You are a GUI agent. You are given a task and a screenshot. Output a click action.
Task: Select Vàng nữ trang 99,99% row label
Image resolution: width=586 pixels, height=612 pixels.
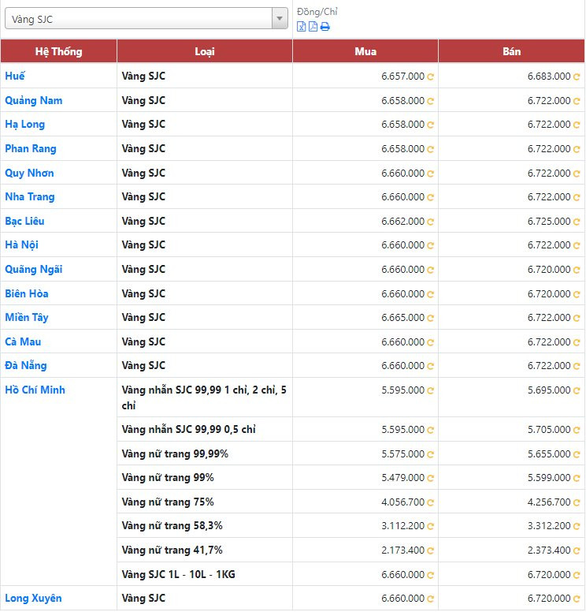click(175, 453)
